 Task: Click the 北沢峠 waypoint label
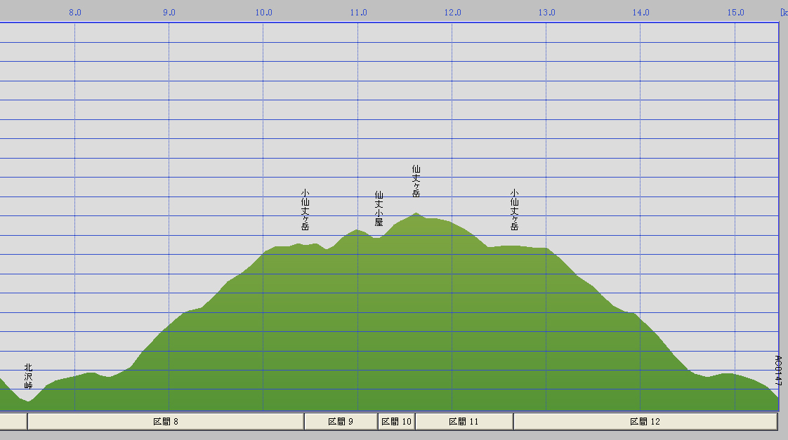[28, 377]
